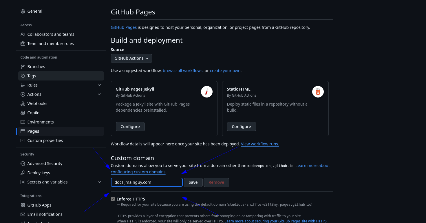Configure the Static HTML workflow
426x223 pixels.
pos(242,127)
